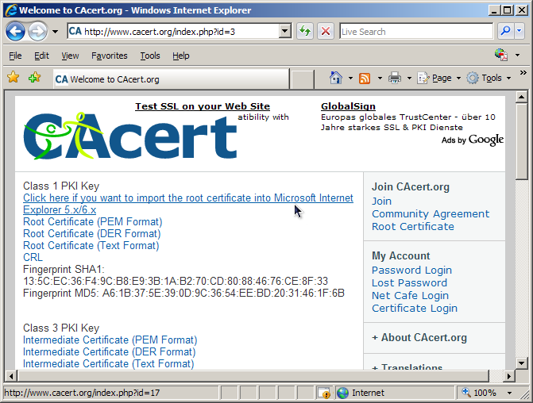Viewport: 533px width, 403px height.
Task: Open the CRL link
Action: (33, 257)
